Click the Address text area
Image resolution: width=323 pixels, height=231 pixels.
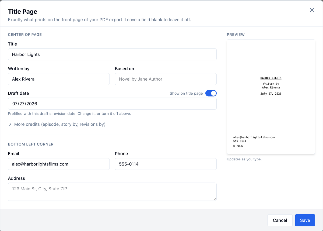point(112,192)
